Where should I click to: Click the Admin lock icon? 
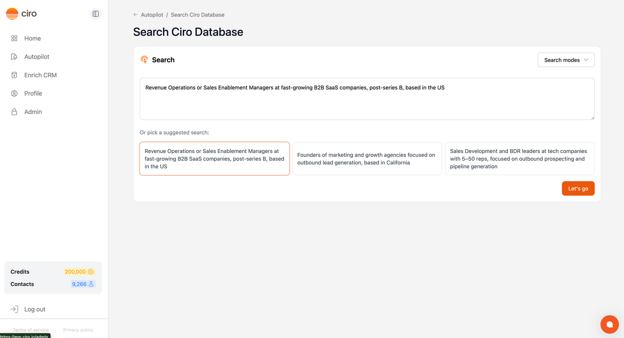click(14, 111)
